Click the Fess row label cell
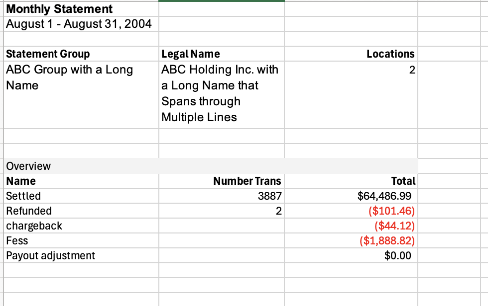 point(17,241)
